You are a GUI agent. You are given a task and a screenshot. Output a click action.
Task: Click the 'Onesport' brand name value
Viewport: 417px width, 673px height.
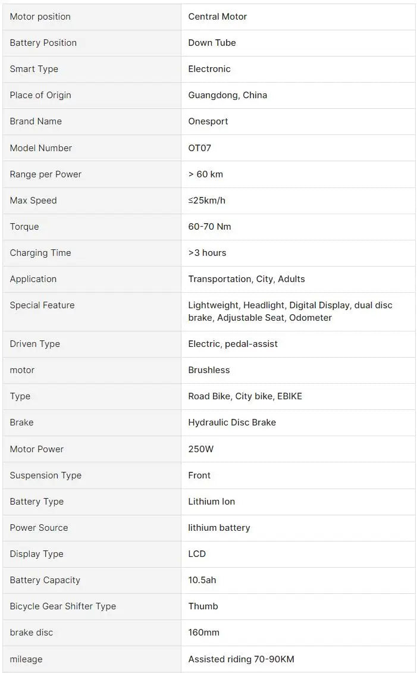coord(208,121)
